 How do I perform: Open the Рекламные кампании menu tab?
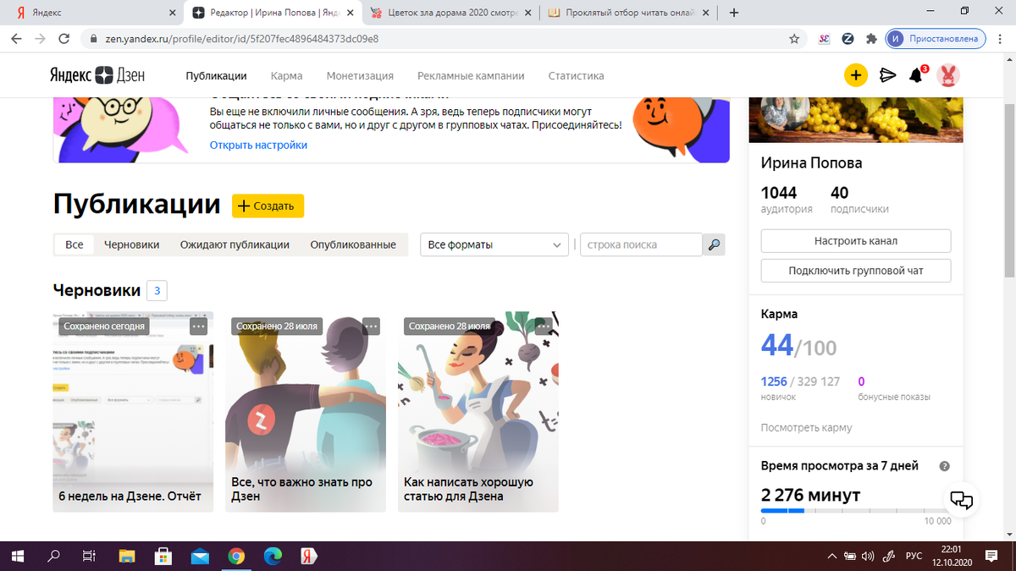pyautogui.click(x=471, y=75)
